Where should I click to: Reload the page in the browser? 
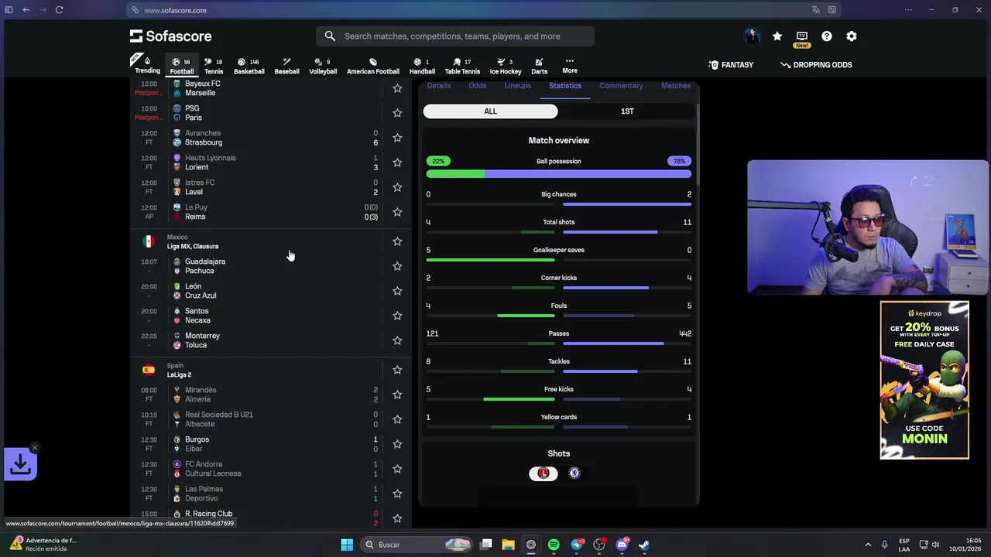(x=59, y=10)
